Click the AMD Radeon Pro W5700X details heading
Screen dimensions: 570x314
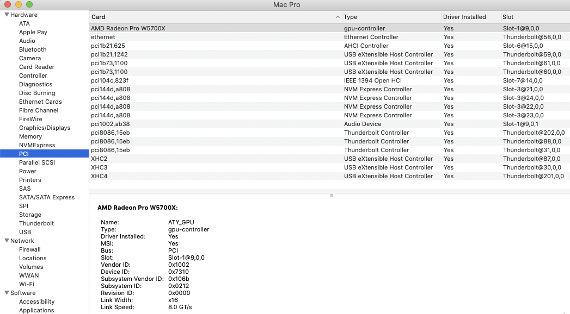tap(137, 208)
